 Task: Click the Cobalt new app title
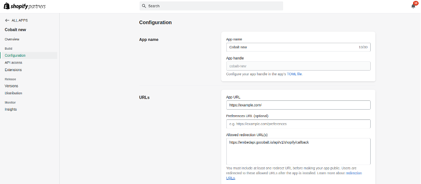(x=15, y=30)
